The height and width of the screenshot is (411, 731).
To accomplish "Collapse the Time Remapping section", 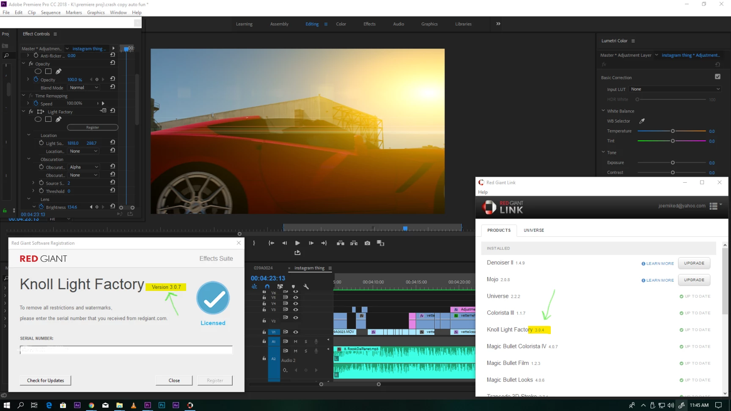I will (24, 96).
